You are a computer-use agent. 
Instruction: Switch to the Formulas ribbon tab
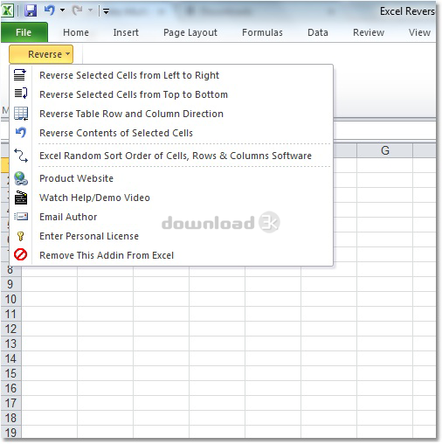tap(262, 32)
